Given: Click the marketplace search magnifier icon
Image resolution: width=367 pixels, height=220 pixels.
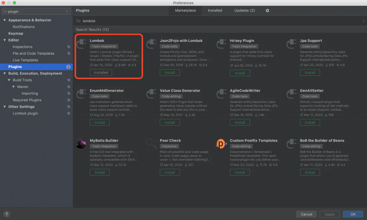Looking at the screenshot, I should point(78,21).
